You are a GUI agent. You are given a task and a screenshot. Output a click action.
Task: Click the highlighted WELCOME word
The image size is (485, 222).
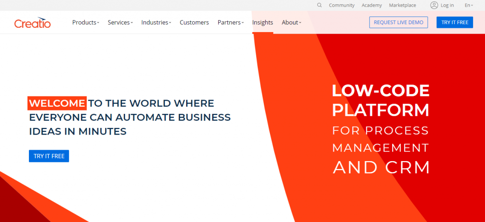point(57,103)
